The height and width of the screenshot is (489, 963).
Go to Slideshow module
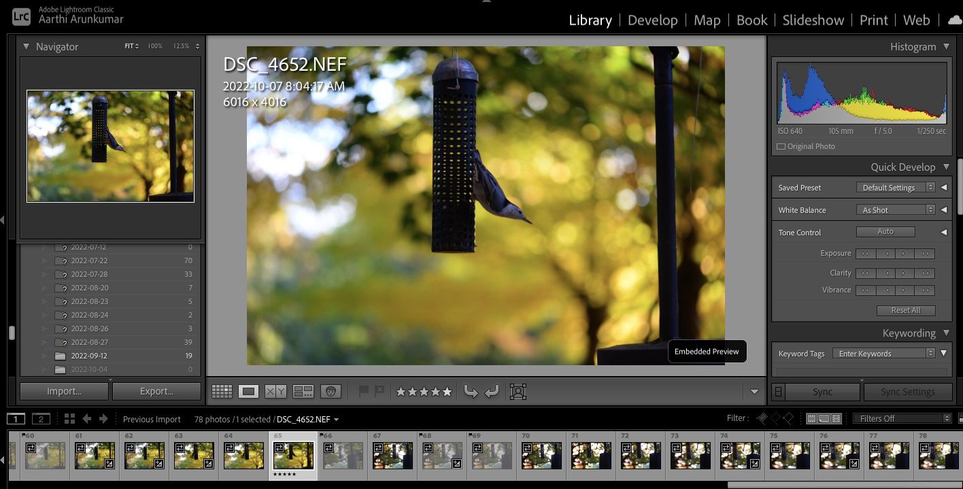813,20
